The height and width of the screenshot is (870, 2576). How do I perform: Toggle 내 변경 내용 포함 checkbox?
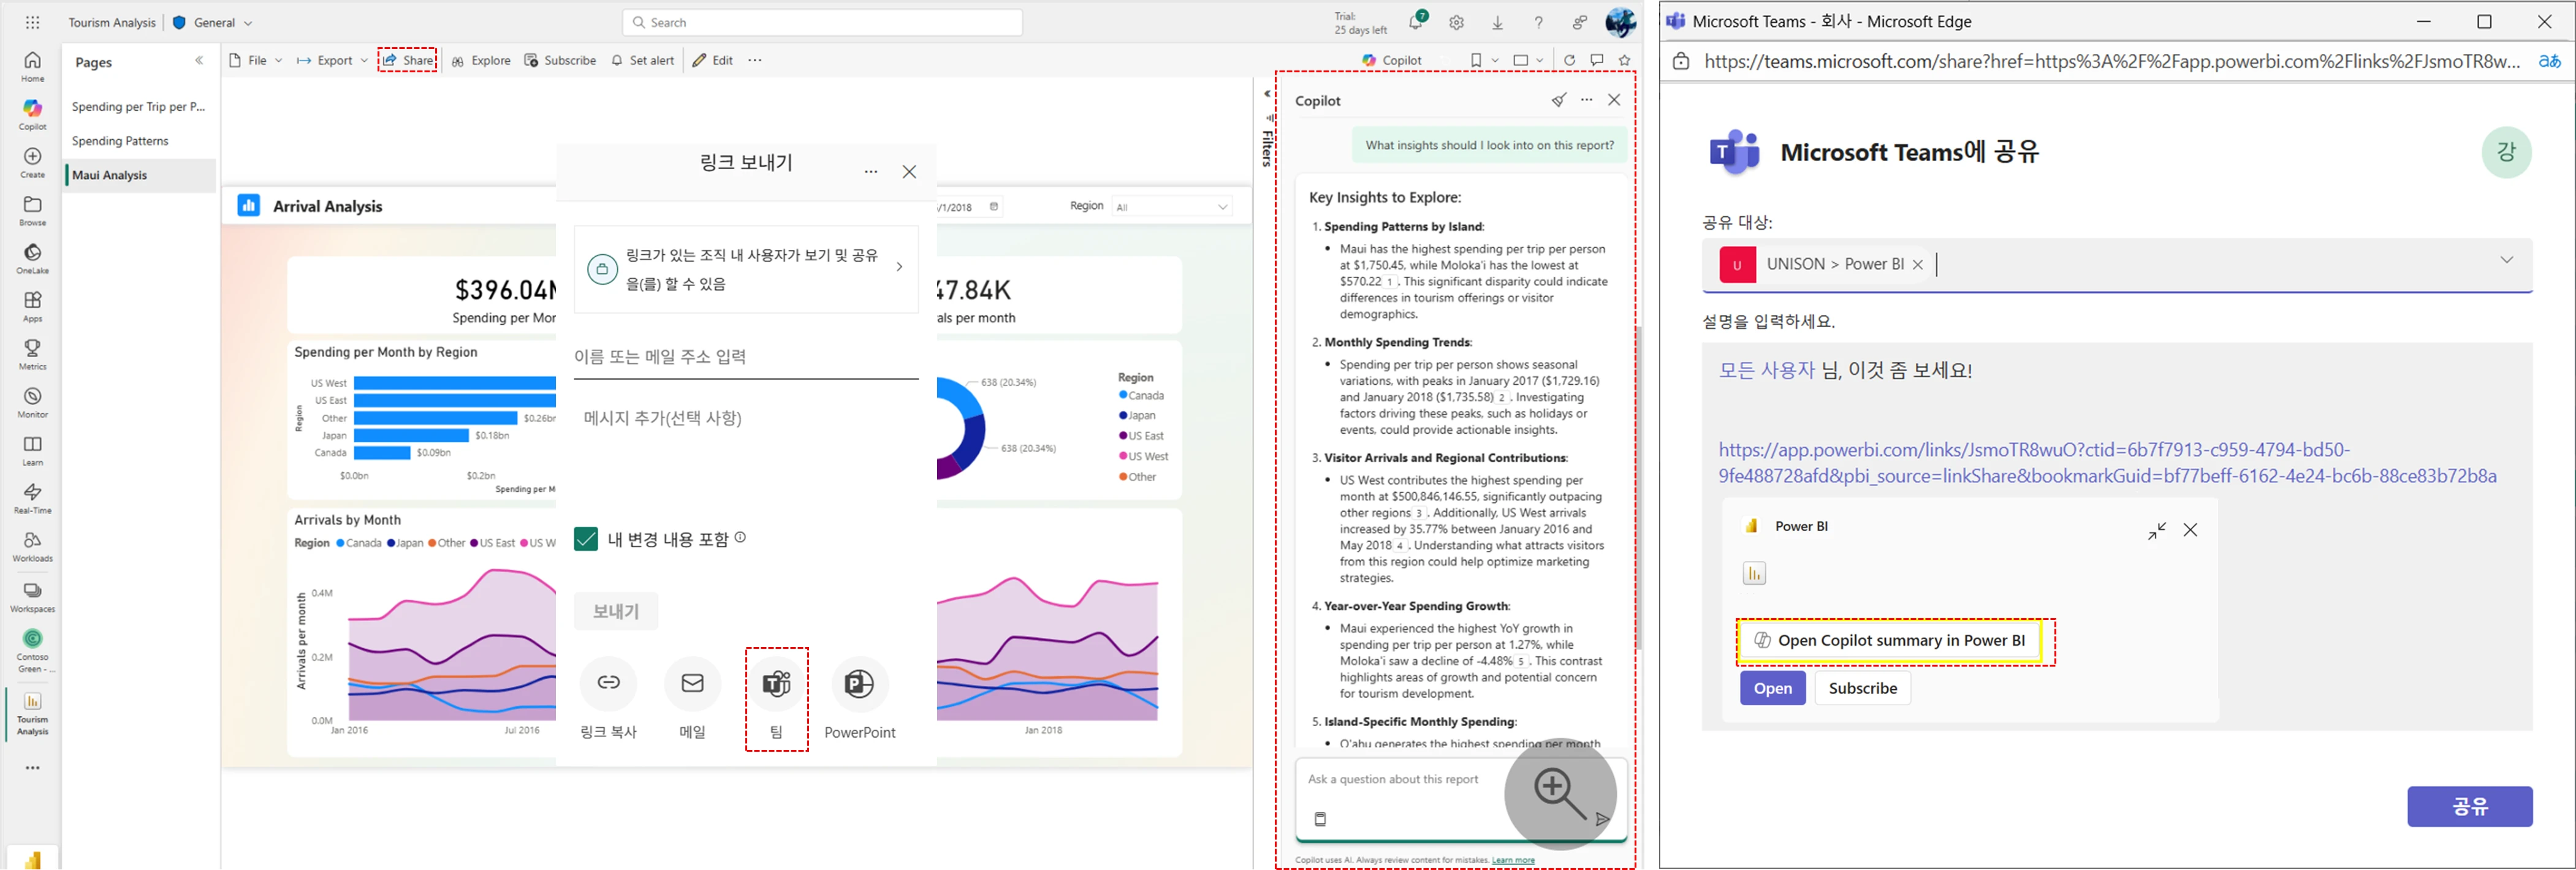[587, 540]
